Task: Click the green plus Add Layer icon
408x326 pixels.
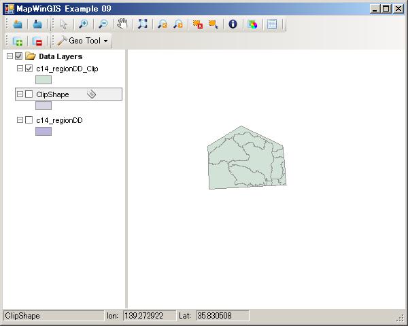Action: coord(18,41)
